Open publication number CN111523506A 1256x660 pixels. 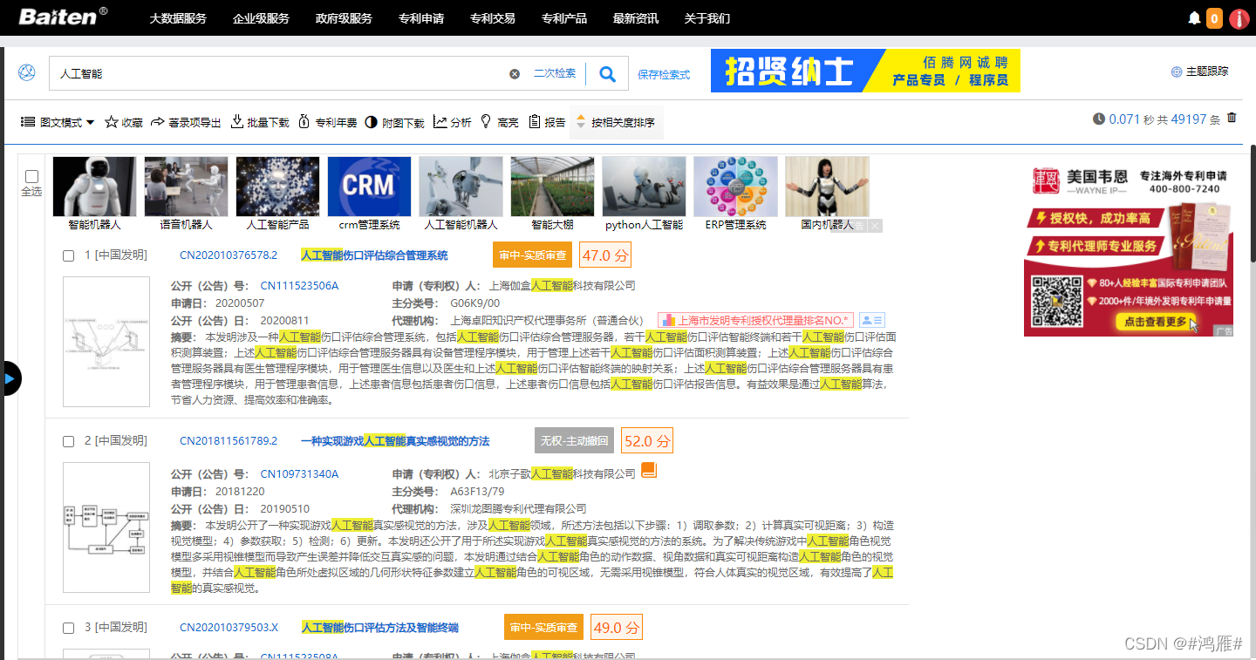pyautogui.click(x=299, y=286)
